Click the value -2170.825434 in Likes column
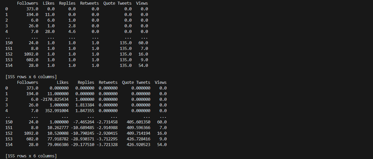 point(54,99)
